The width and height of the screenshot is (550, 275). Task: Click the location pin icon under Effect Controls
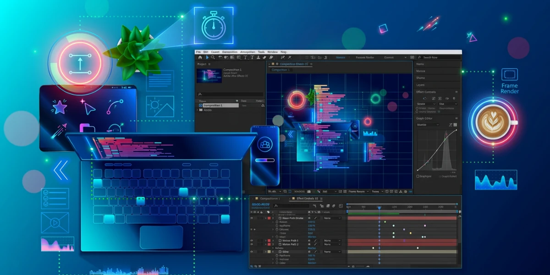(454, 99)
